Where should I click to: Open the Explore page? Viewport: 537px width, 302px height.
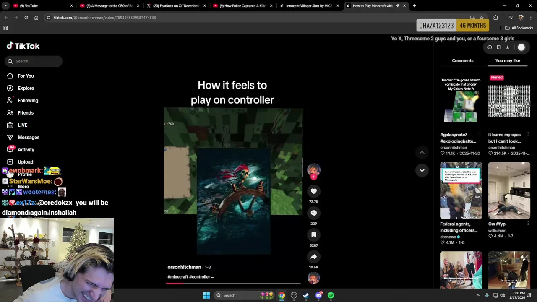[x=26, y=88]
